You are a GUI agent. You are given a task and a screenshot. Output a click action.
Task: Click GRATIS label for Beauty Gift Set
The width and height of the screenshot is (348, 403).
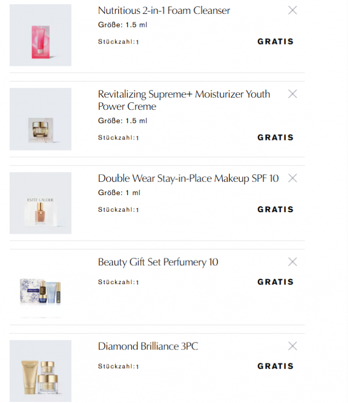pos(275,282)
